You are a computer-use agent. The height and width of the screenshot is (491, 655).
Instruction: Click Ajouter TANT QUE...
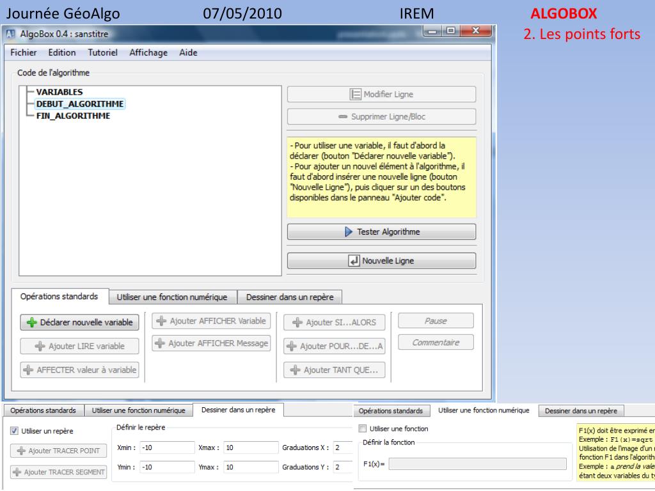[334, 370]
